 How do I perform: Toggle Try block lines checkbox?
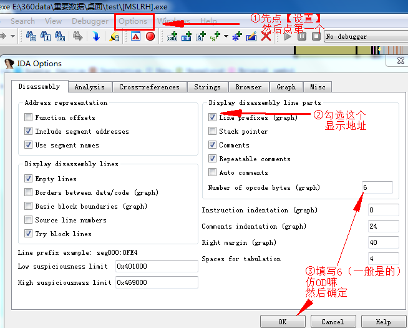[x=28, y=234]
